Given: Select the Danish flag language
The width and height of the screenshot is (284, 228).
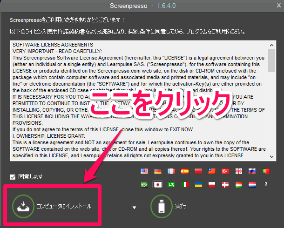Looking at the screenshot, I should [x=225, y=185].
